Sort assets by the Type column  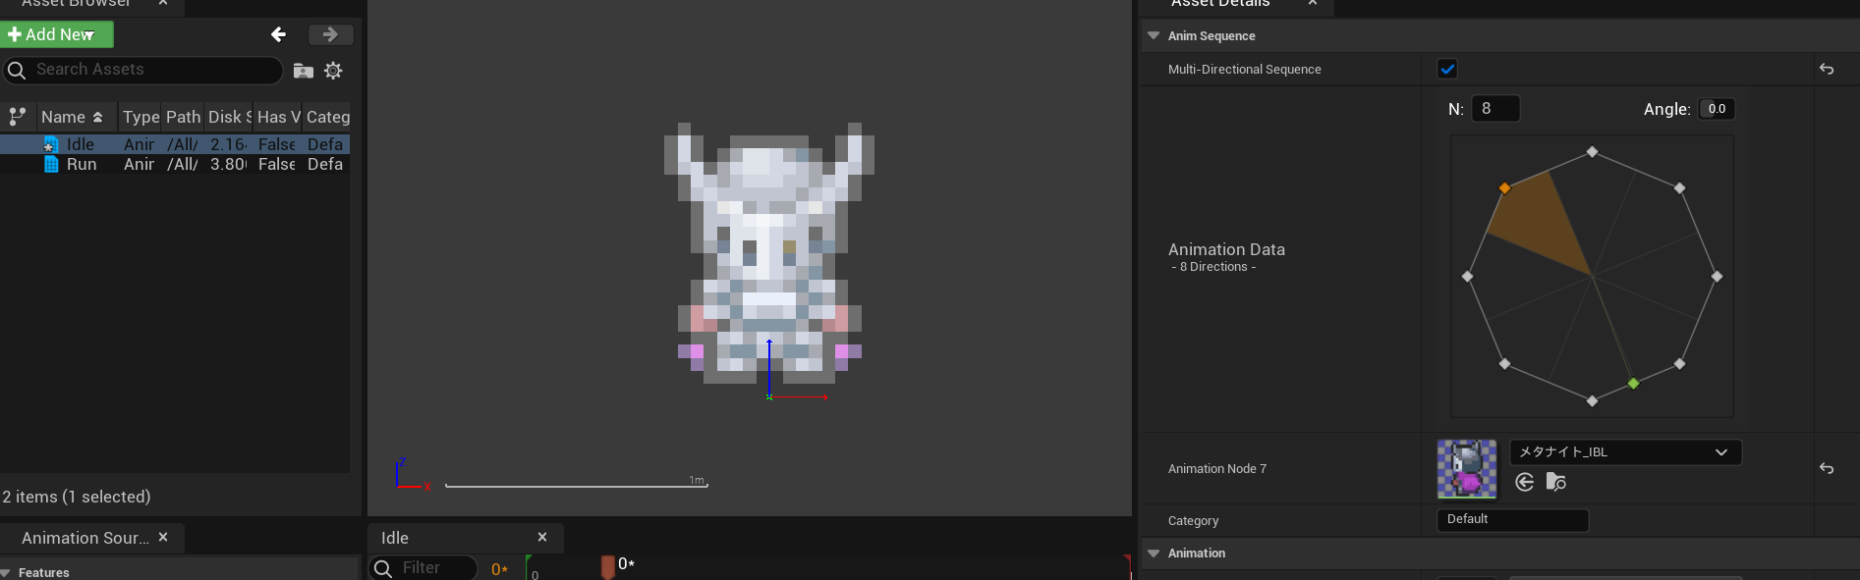coord(141,117)
